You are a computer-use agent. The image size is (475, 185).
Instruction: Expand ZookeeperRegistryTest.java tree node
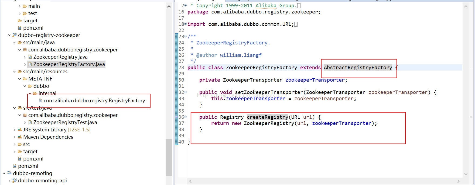25,122
